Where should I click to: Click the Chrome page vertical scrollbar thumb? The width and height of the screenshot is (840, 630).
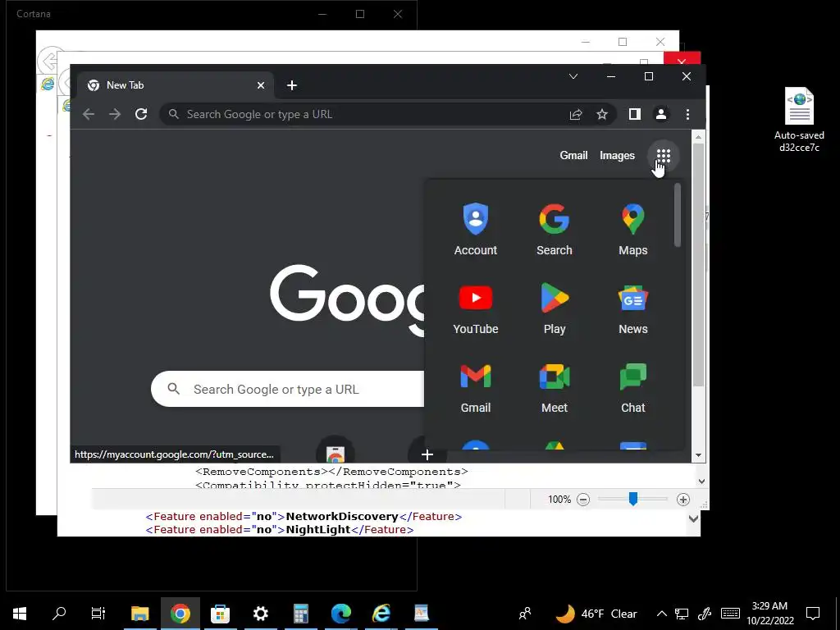[698, 265]
